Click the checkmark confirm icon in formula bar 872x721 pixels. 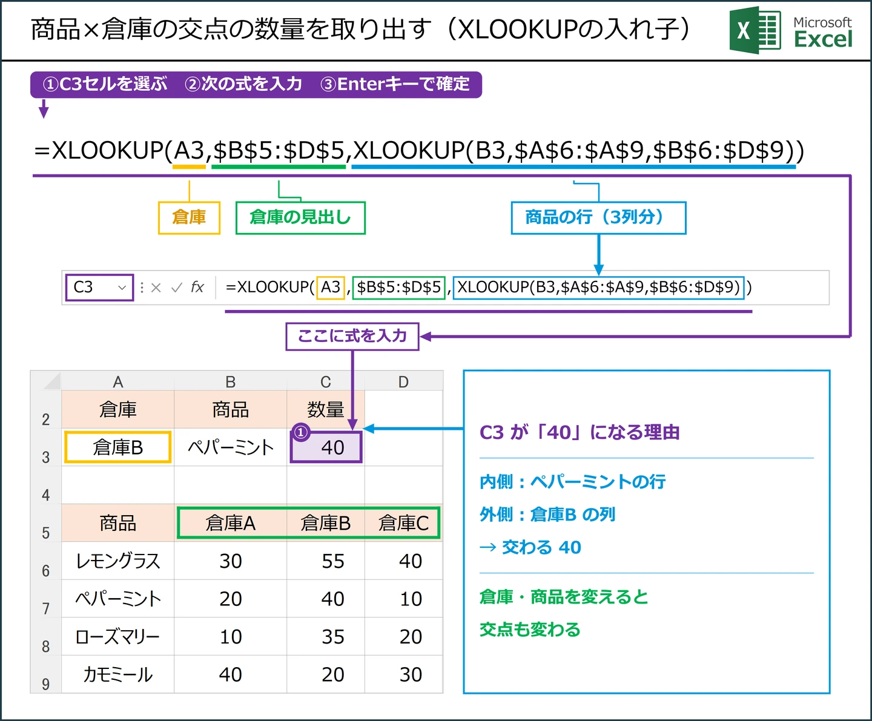coord(176,288)
